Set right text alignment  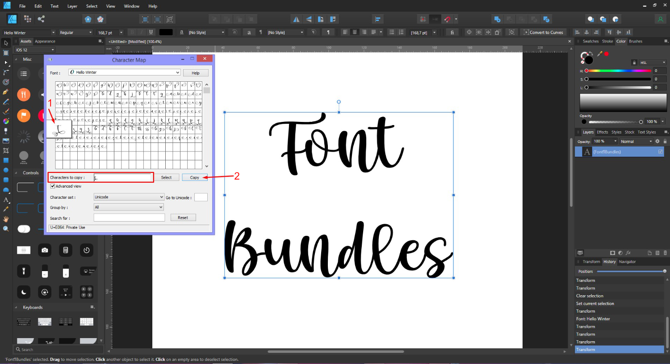click(364, 32)
